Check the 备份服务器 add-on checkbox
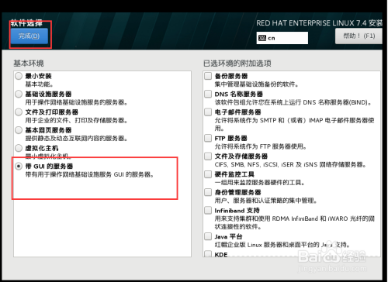The image size is (388, 282). [208, 76]
